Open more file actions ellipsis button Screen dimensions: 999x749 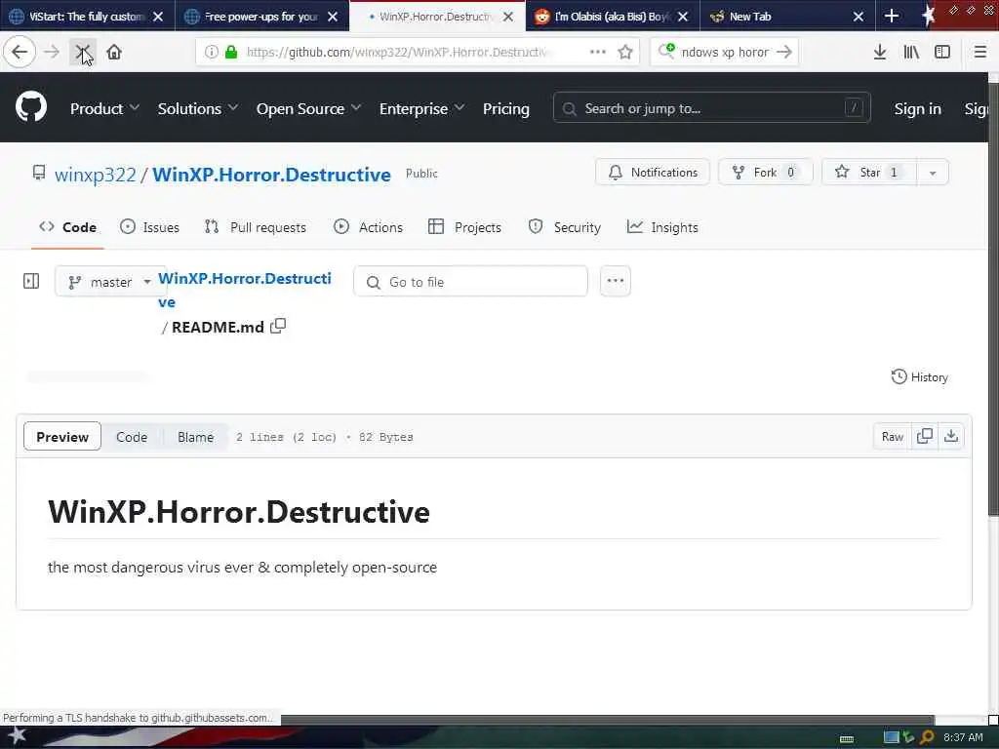point(616,281)
